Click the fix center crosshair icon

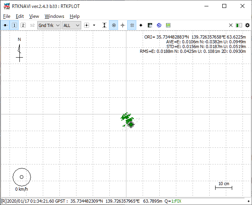[122, 25]
